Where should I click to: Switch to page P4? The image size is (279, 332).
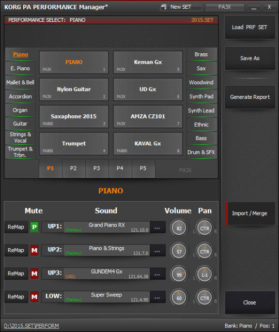(x=120, y=169)
